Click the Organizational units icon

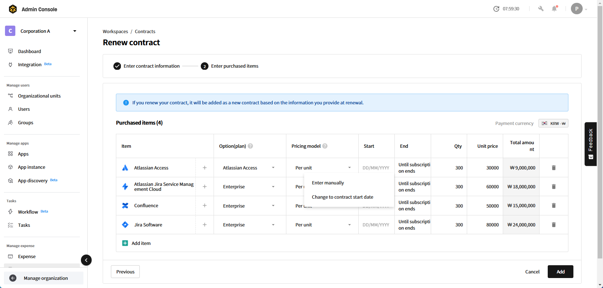10,96
